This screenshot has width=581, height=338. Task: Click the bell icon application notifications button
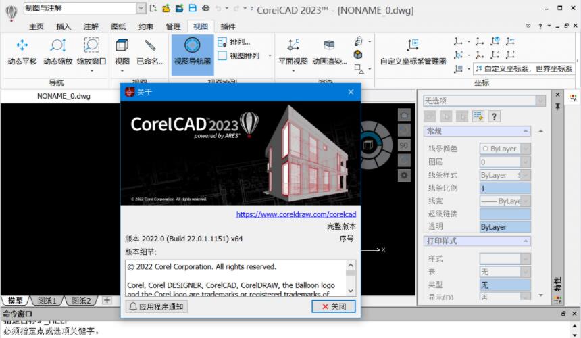pos(157,306)
